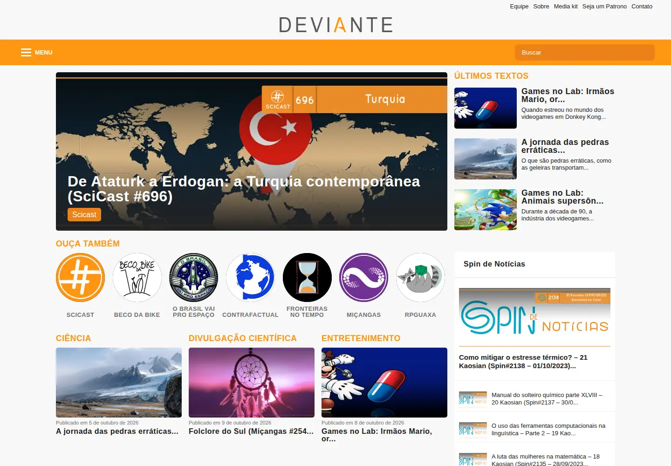Open A luta das mulheres na matemática

click(x=546, y=460)
